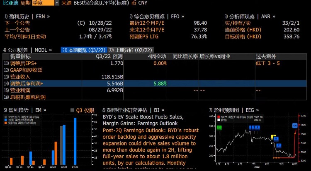Screen dimensions: 311x171
Task: Click forward P/E value 37.78
Action: 200,30
